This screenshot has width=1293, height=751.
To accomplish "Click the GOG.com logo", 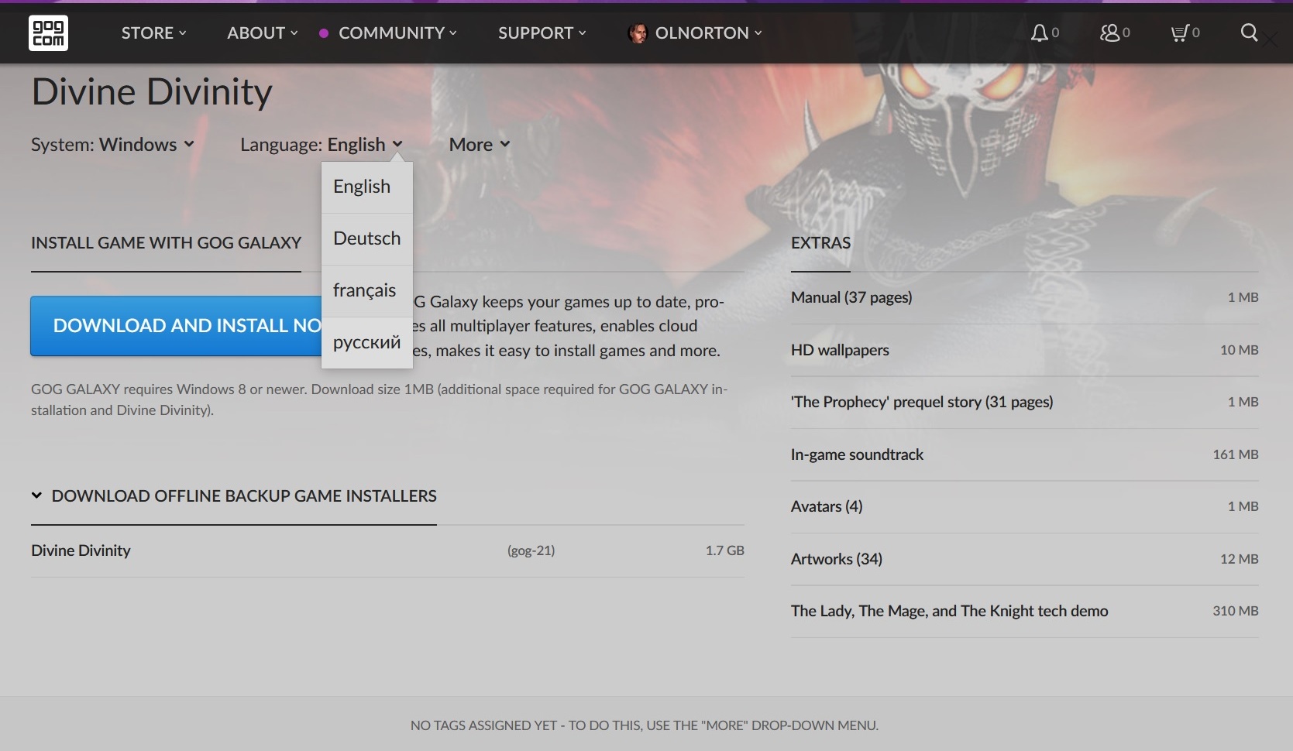I will tap(48, 33).
